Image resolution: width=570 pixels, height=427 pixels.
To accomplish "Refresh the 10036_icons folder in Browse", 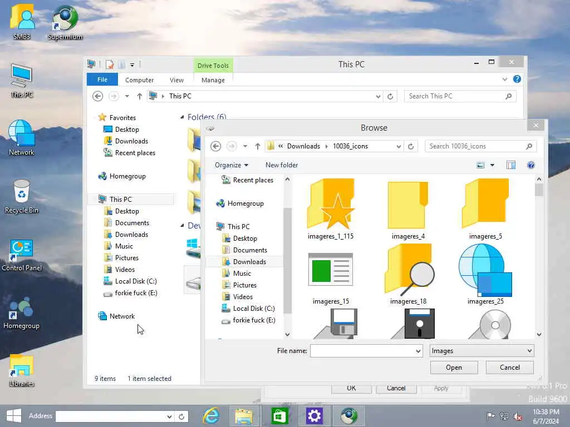I will pyautogui.click(x=411, y=146).
